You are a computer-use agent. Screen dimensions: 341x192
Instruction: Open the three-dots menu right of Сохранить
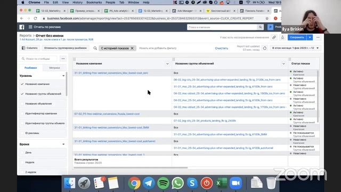(318, 37)
